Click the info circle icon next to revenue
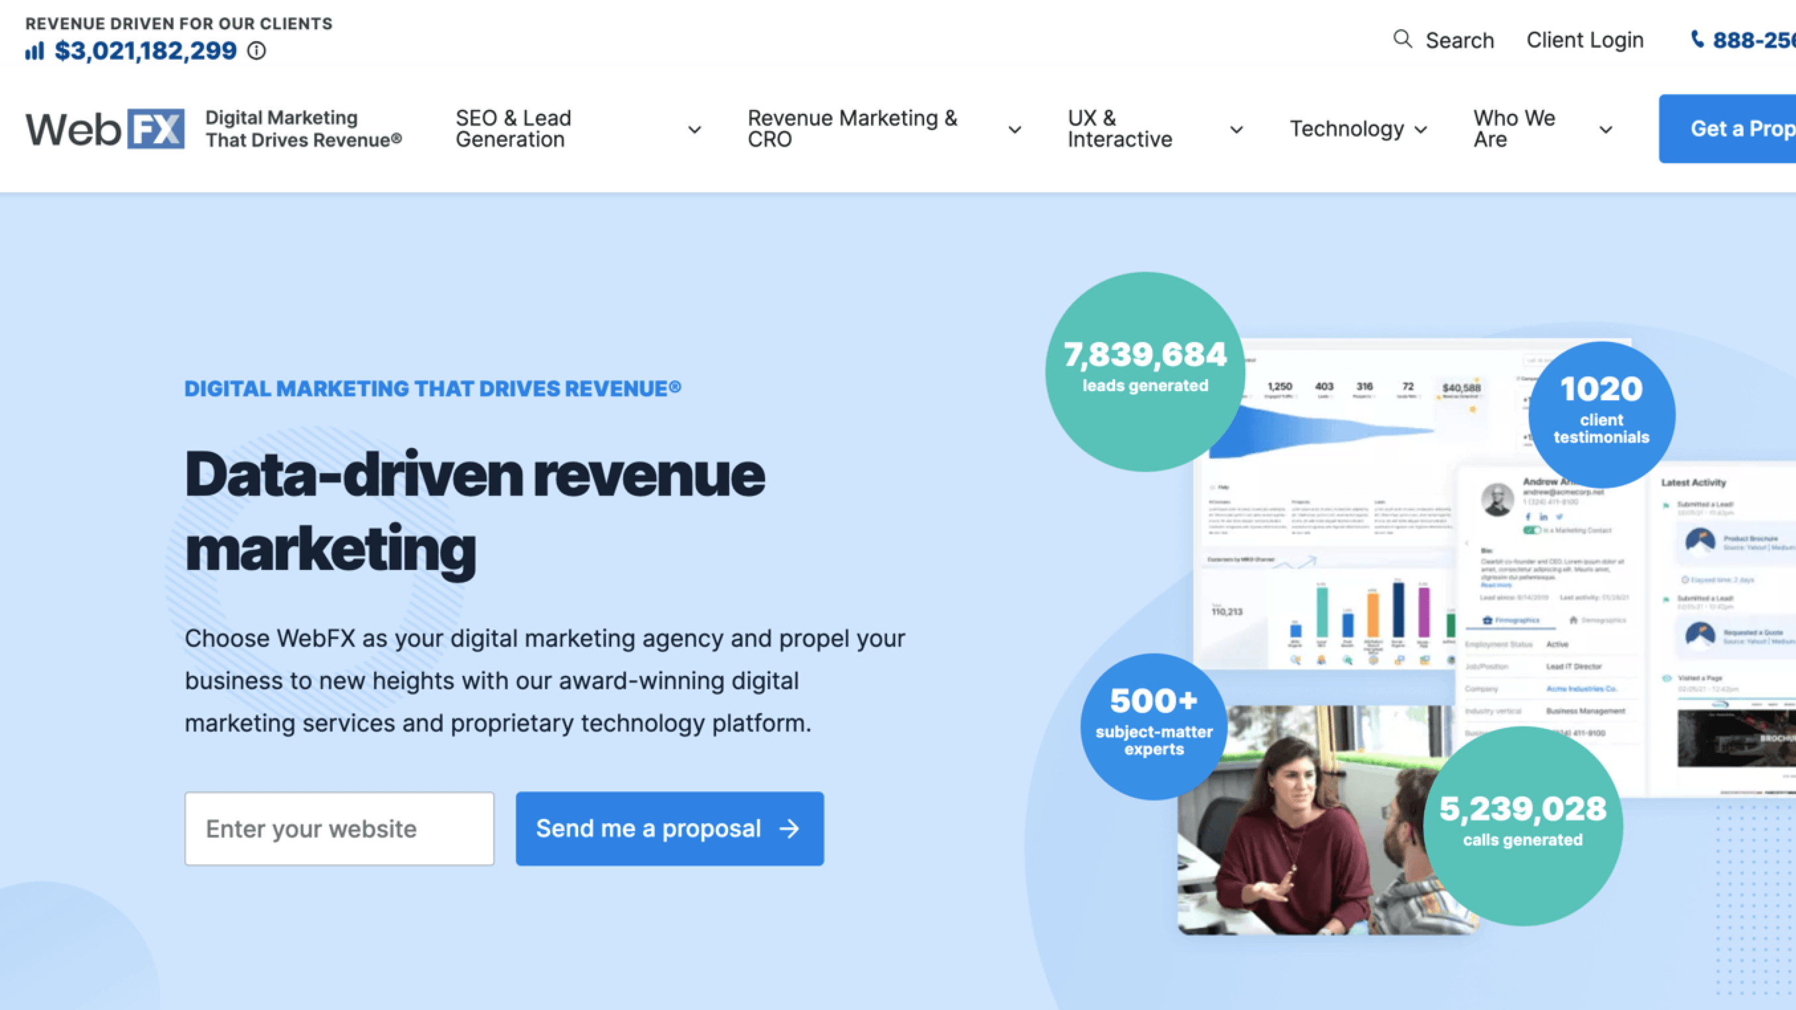 coord(255,50)
